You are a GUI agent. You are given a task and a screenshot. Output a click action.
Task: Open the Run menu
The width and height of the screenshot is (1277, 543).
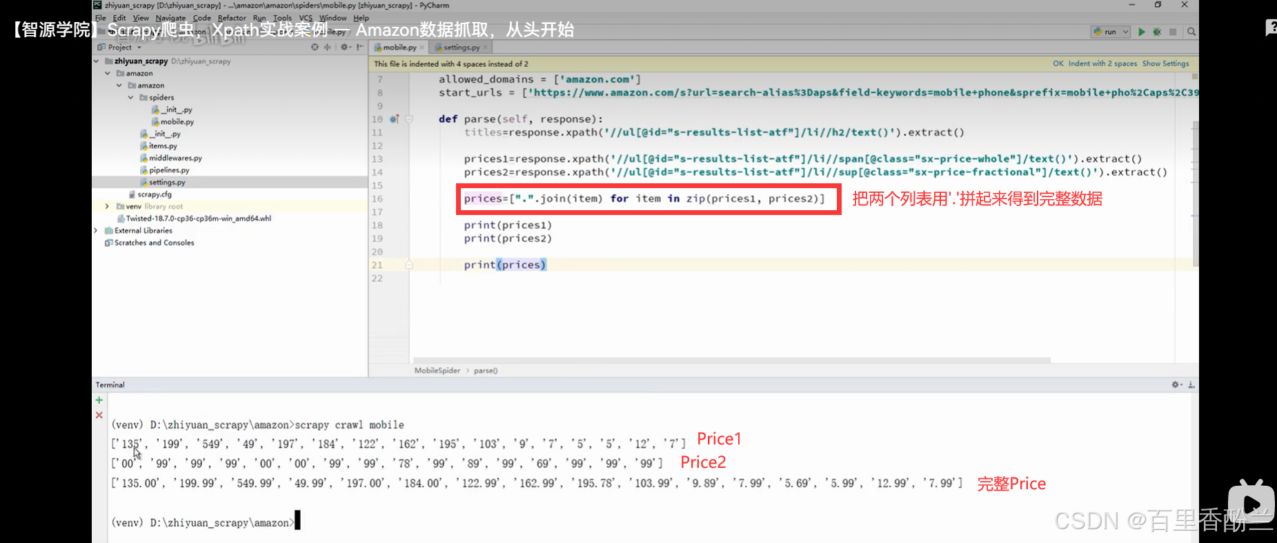259,18
